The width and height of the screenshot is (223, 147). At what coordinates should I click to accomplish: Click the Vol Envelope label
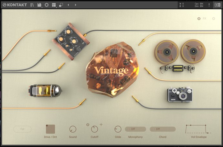(199, 137)
